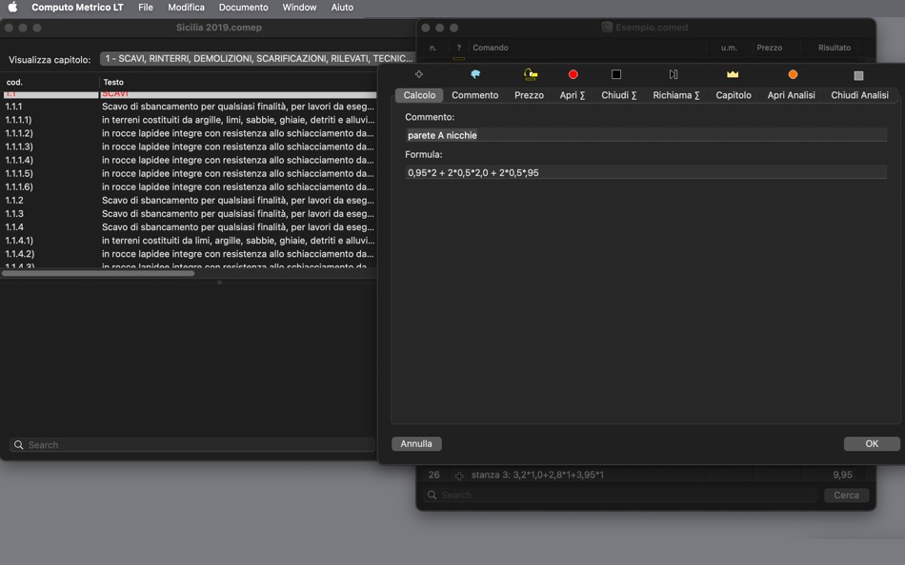This screenshot has width=905, height=565.
Task: Click the cross icon above Calcolo tab
Action: (419, 74)
